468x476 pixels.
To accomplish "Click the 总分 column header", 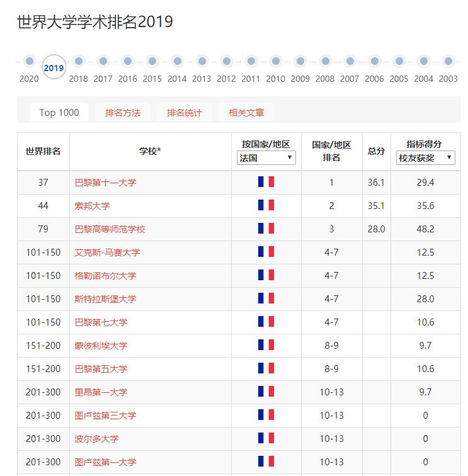I will point(377,151).
